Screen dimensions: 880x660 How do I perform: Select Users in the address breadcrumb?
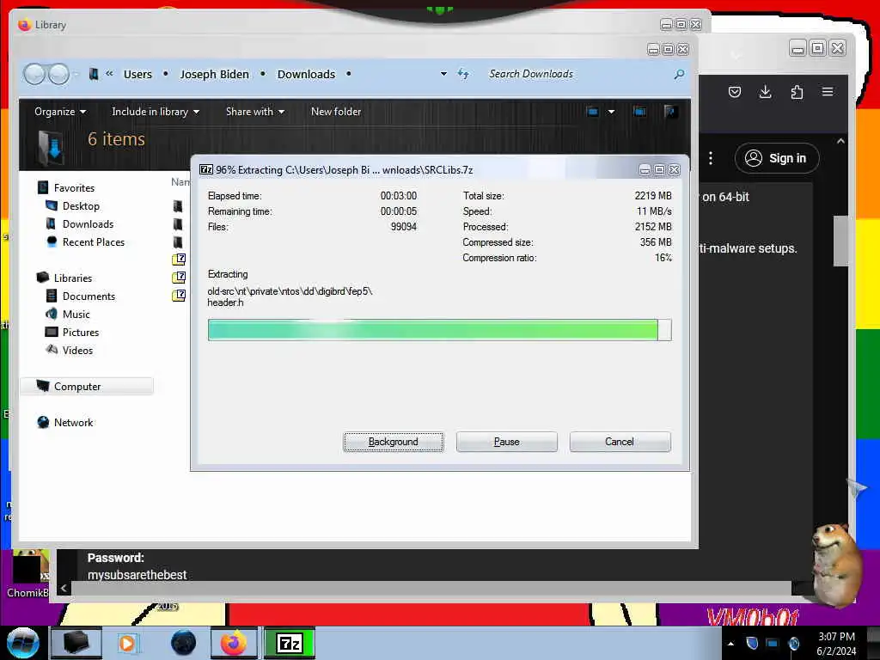[x=137, y=74]
